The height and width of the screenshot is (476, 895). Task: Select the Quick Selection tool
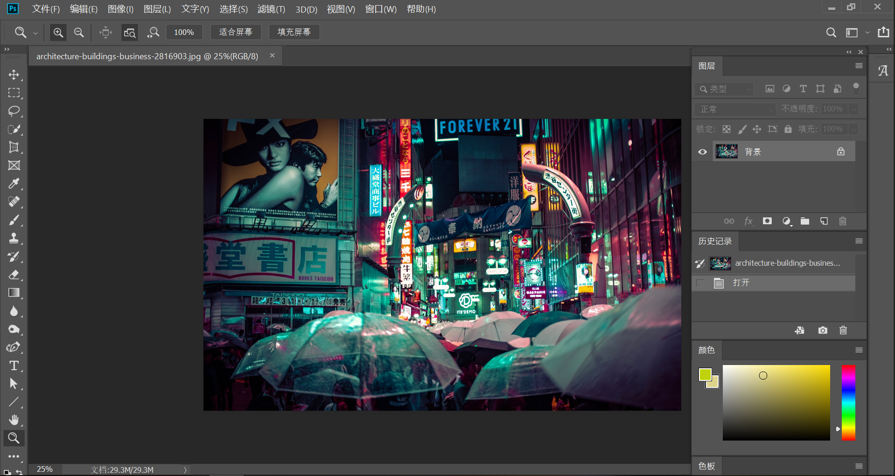pos(14,129)
